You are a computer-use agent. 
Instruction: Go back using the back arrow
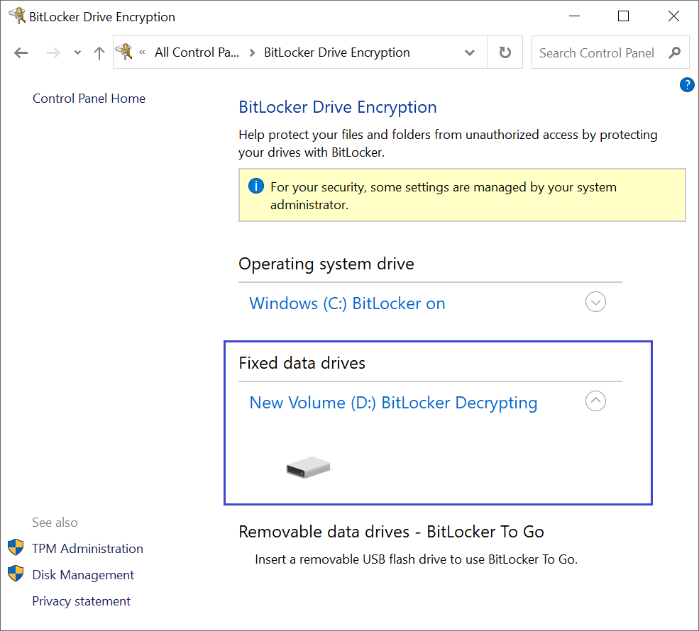(x=21, y=53)
